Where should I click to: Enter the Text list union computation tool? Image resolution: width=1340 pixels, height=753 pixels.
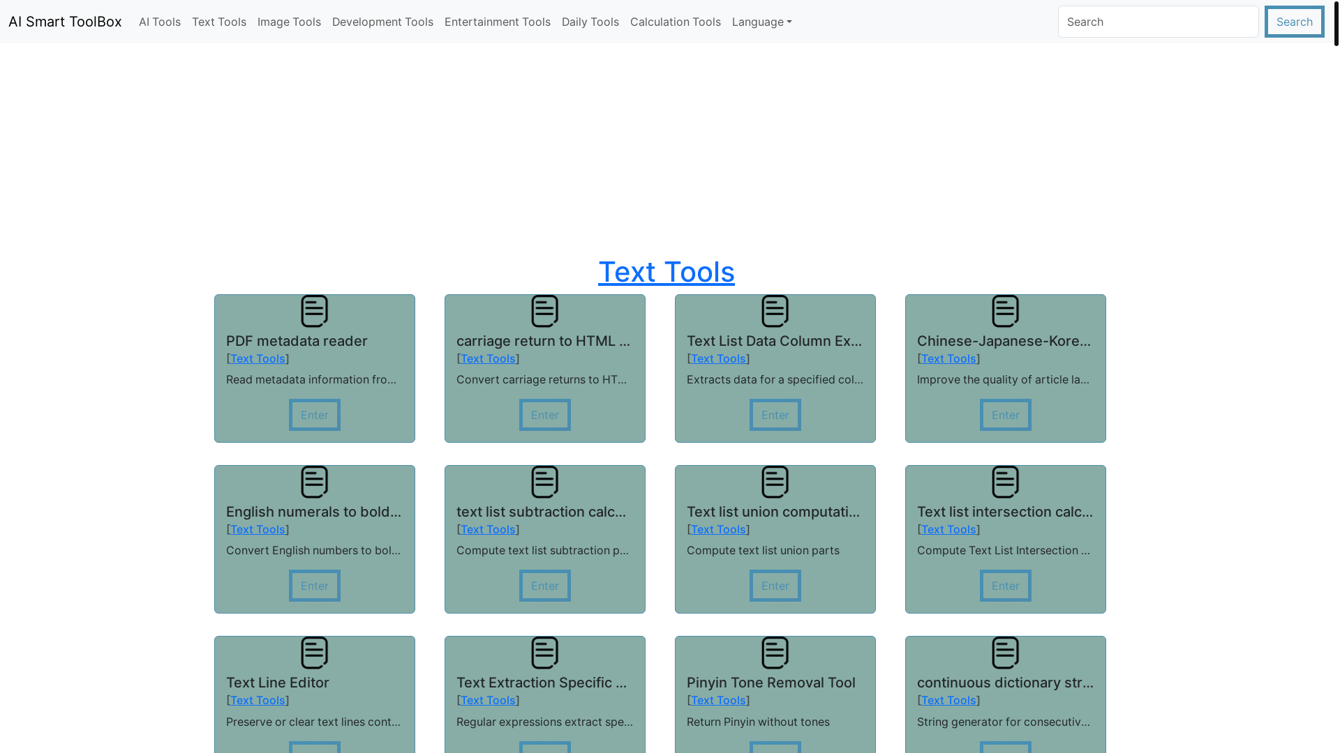pos(775,586)
